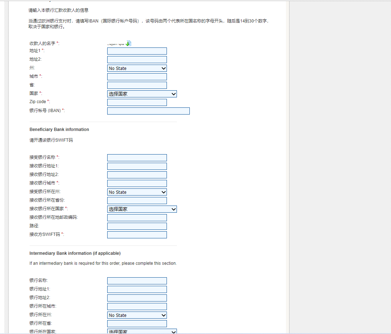Click the 接收银行所在地邮政编码 input field
391x334 pixels.
[x=137, y=217]
